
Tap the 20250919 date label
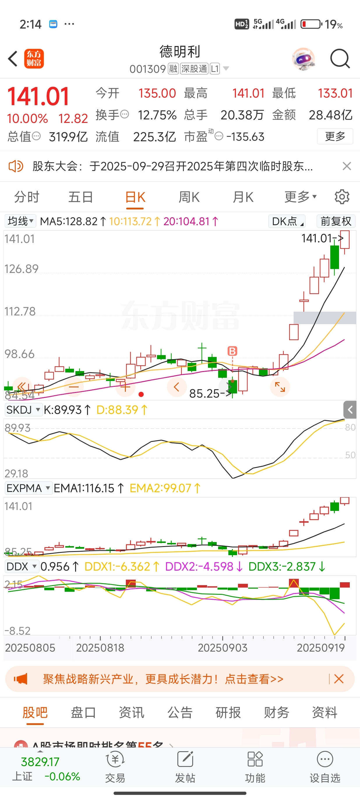320,648
